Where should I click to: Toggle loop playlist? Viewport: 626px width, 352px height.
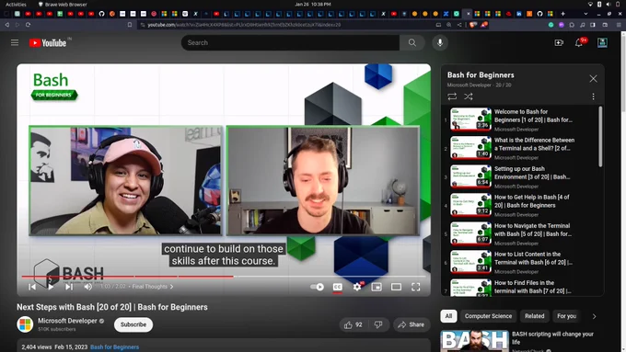coord(452,97)
